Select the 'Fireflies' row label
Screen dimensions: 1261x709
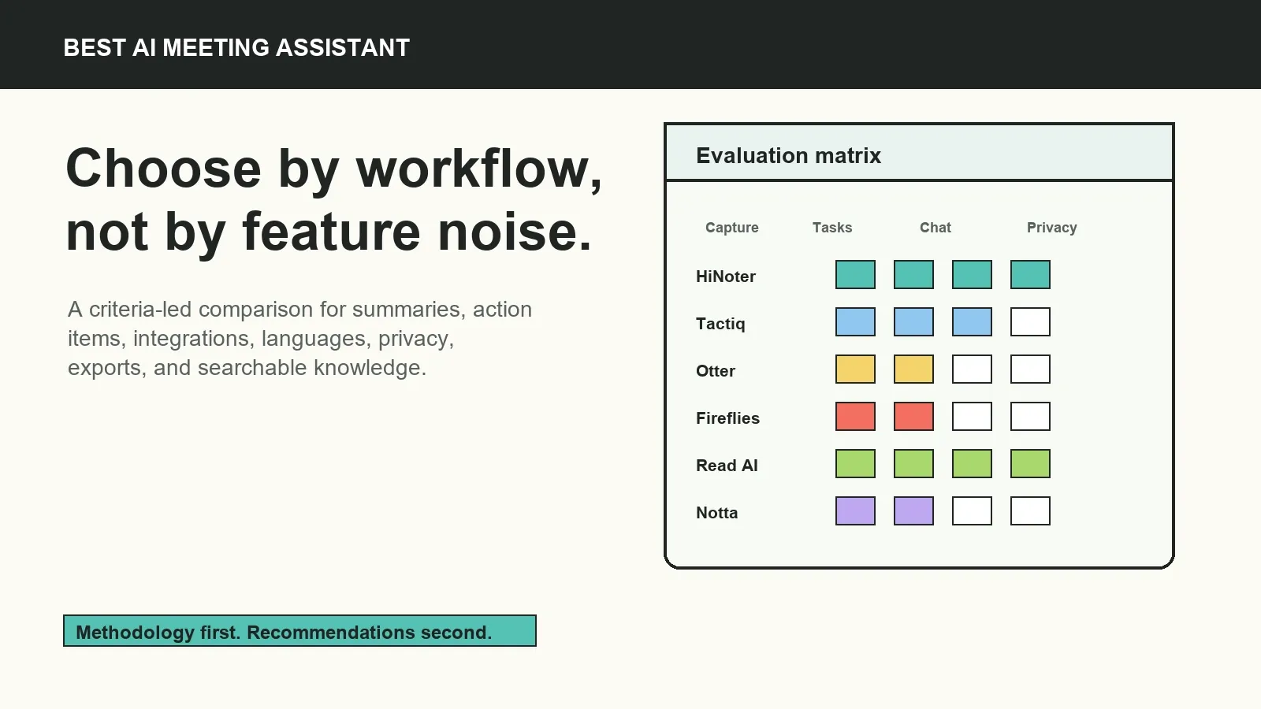point(727,418)
